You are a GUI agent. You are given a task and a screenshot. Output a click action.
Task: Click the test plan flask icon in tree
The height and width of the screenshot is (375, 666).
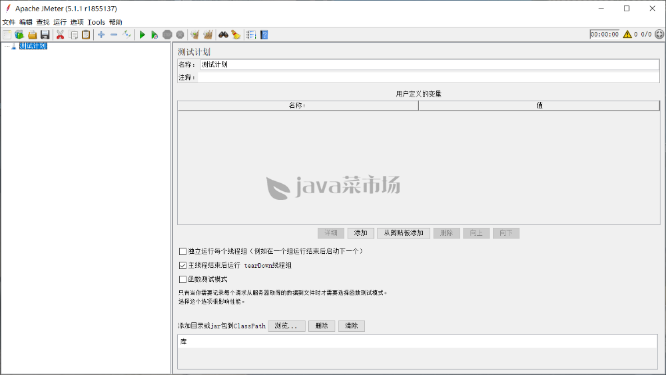[x=13, y=46]
